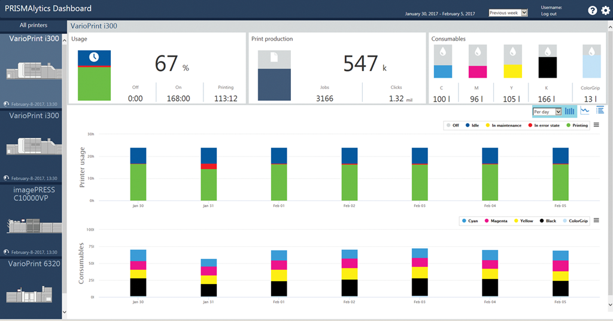
Task: Click the Log out link
Action: (548, 14)
